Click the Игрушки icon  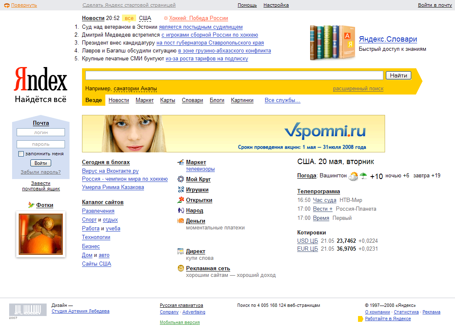(x=181, y=189)
